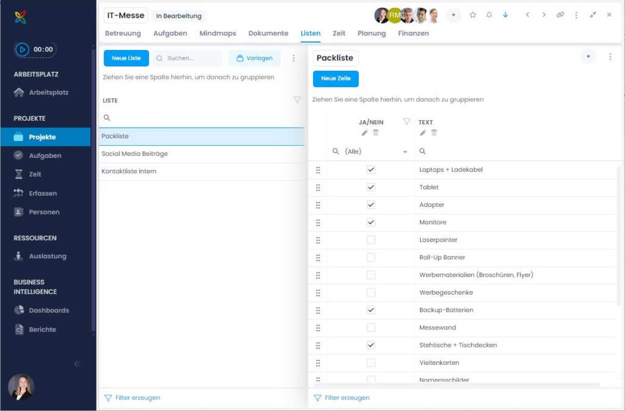Click edit pencil in JA/NEIN column

point(364,133)
